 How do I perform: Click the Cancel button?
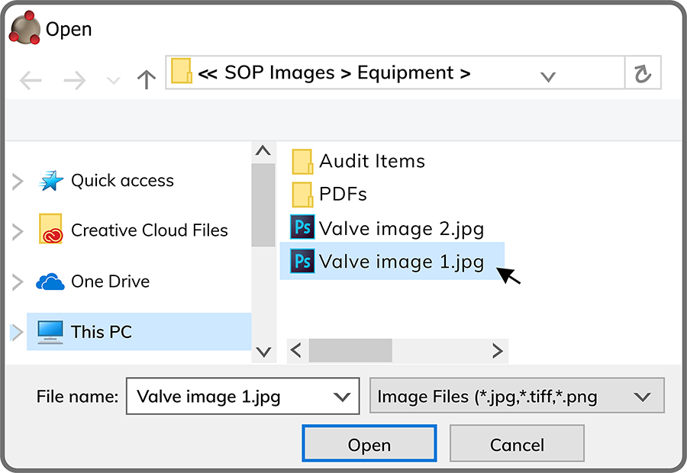click(x=517, y=442)
